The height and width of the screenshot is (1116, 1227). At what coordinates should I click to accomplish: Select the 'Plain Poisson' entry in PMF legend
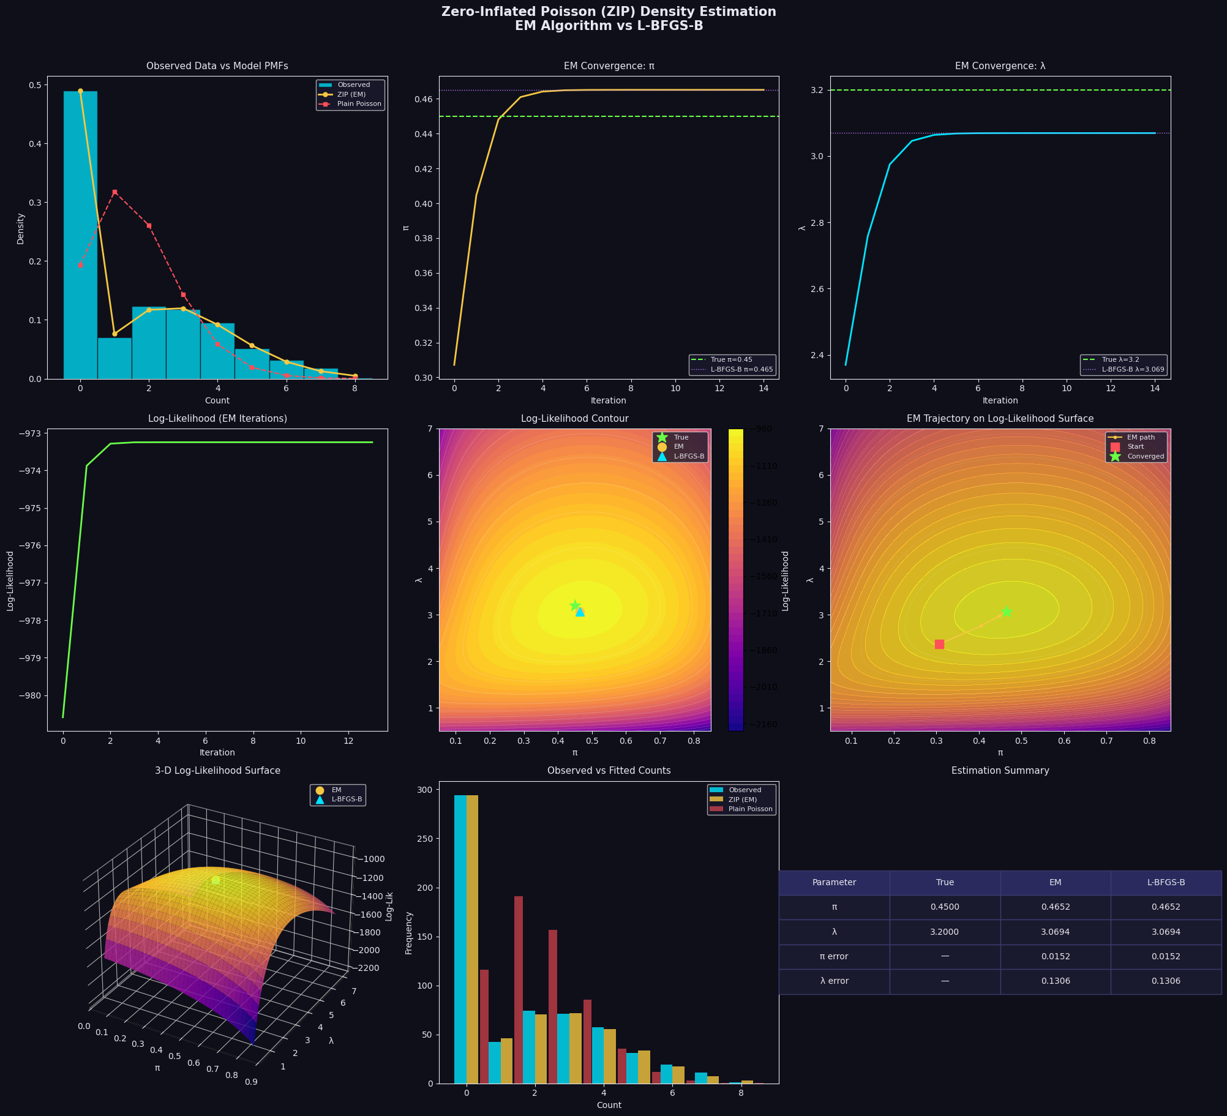click(359, 104)
